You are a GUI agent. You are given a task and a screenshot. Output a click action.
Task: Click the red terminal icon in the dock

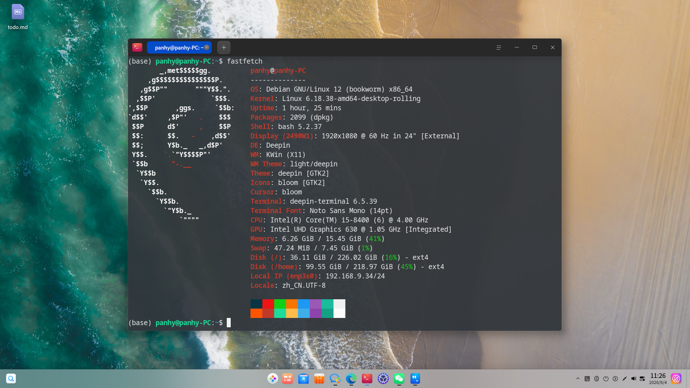tap(367, 379)
